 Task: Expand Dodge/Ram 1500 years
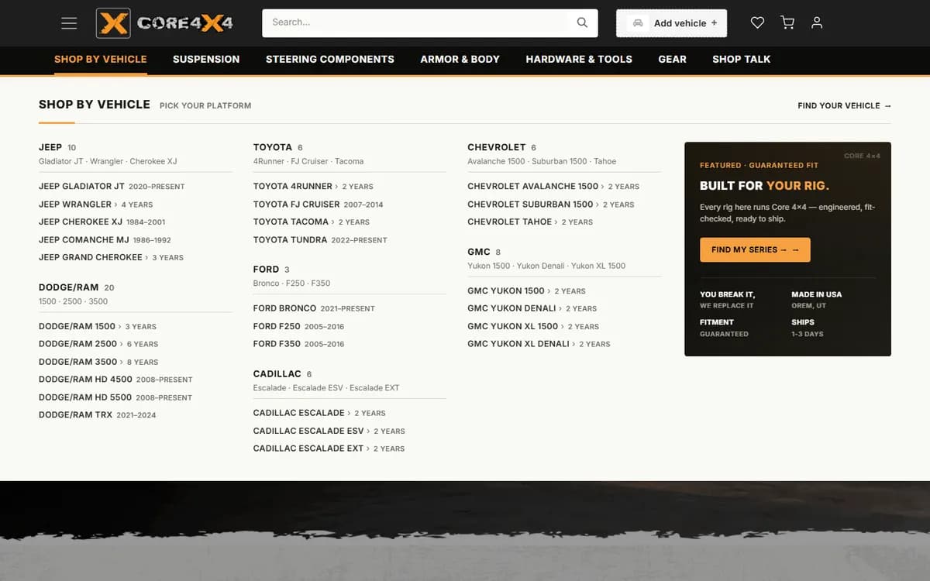point(120,326)
